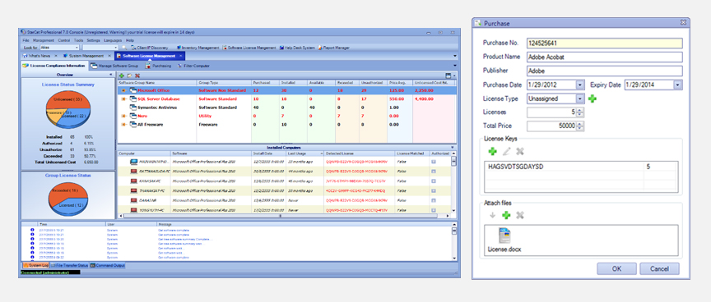Click into the Publisher field

(x=605, y=71)
